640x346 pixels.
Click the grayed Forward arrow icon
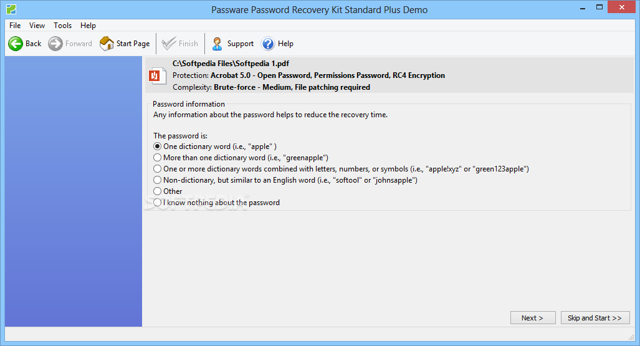(x=55, y=44)
